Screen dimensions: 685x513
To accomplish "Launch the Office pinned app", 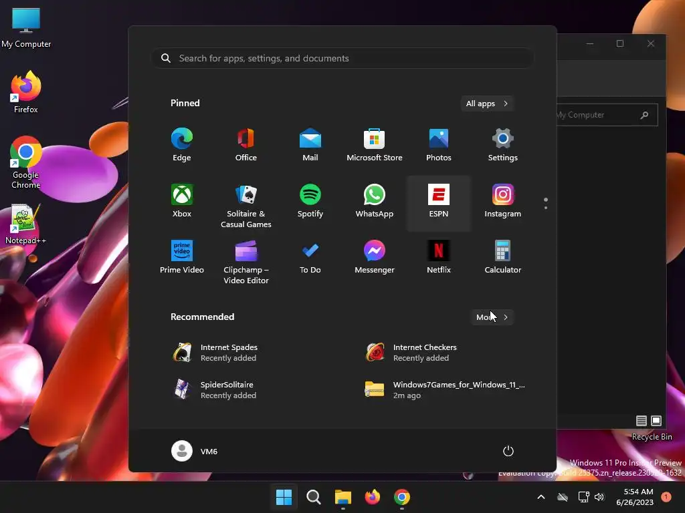I will click(x=246, y=145).
